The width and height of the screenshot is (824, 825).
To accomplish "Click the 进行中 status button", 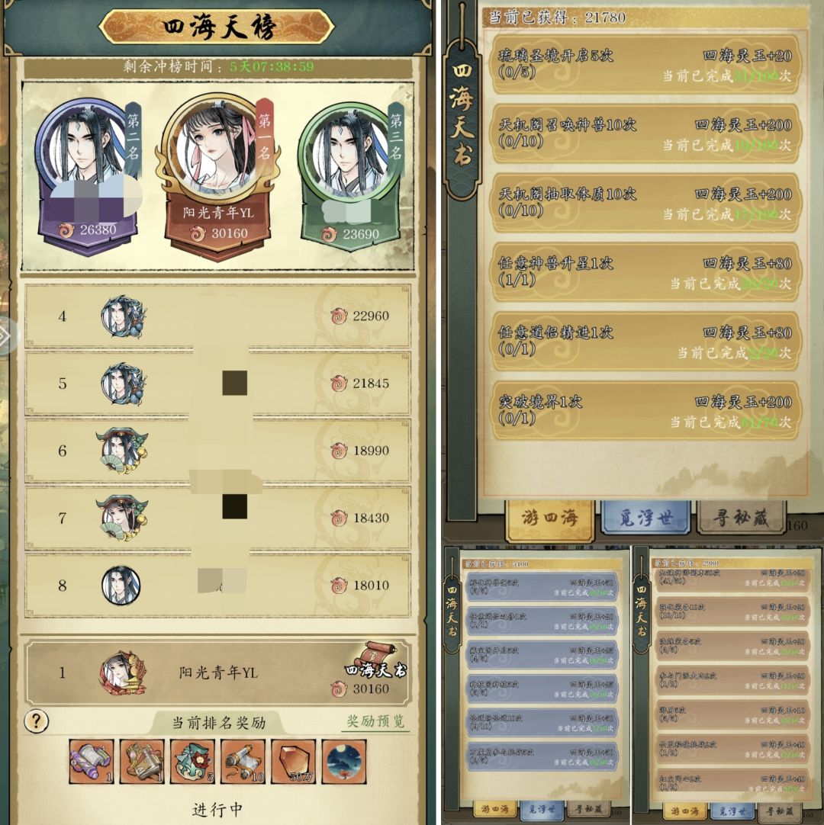I will [217, 809].
